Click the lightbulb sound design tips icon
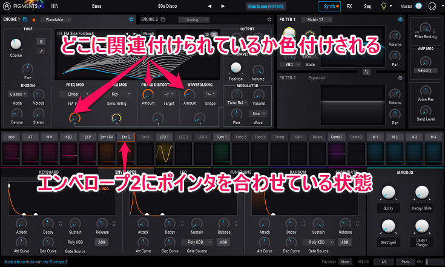445x267 pixels. [384, 6]
